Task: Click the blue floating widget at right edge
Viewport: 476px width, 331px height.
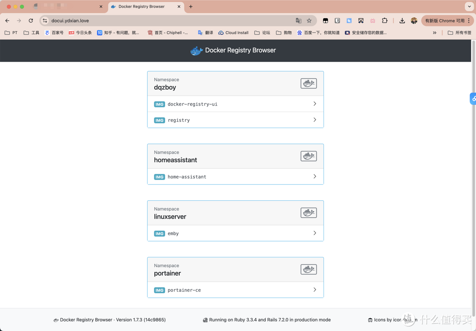Action: (473, 99)
